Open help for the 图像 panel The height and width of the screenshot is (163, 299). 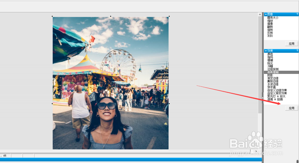click(x=297, y=14)
